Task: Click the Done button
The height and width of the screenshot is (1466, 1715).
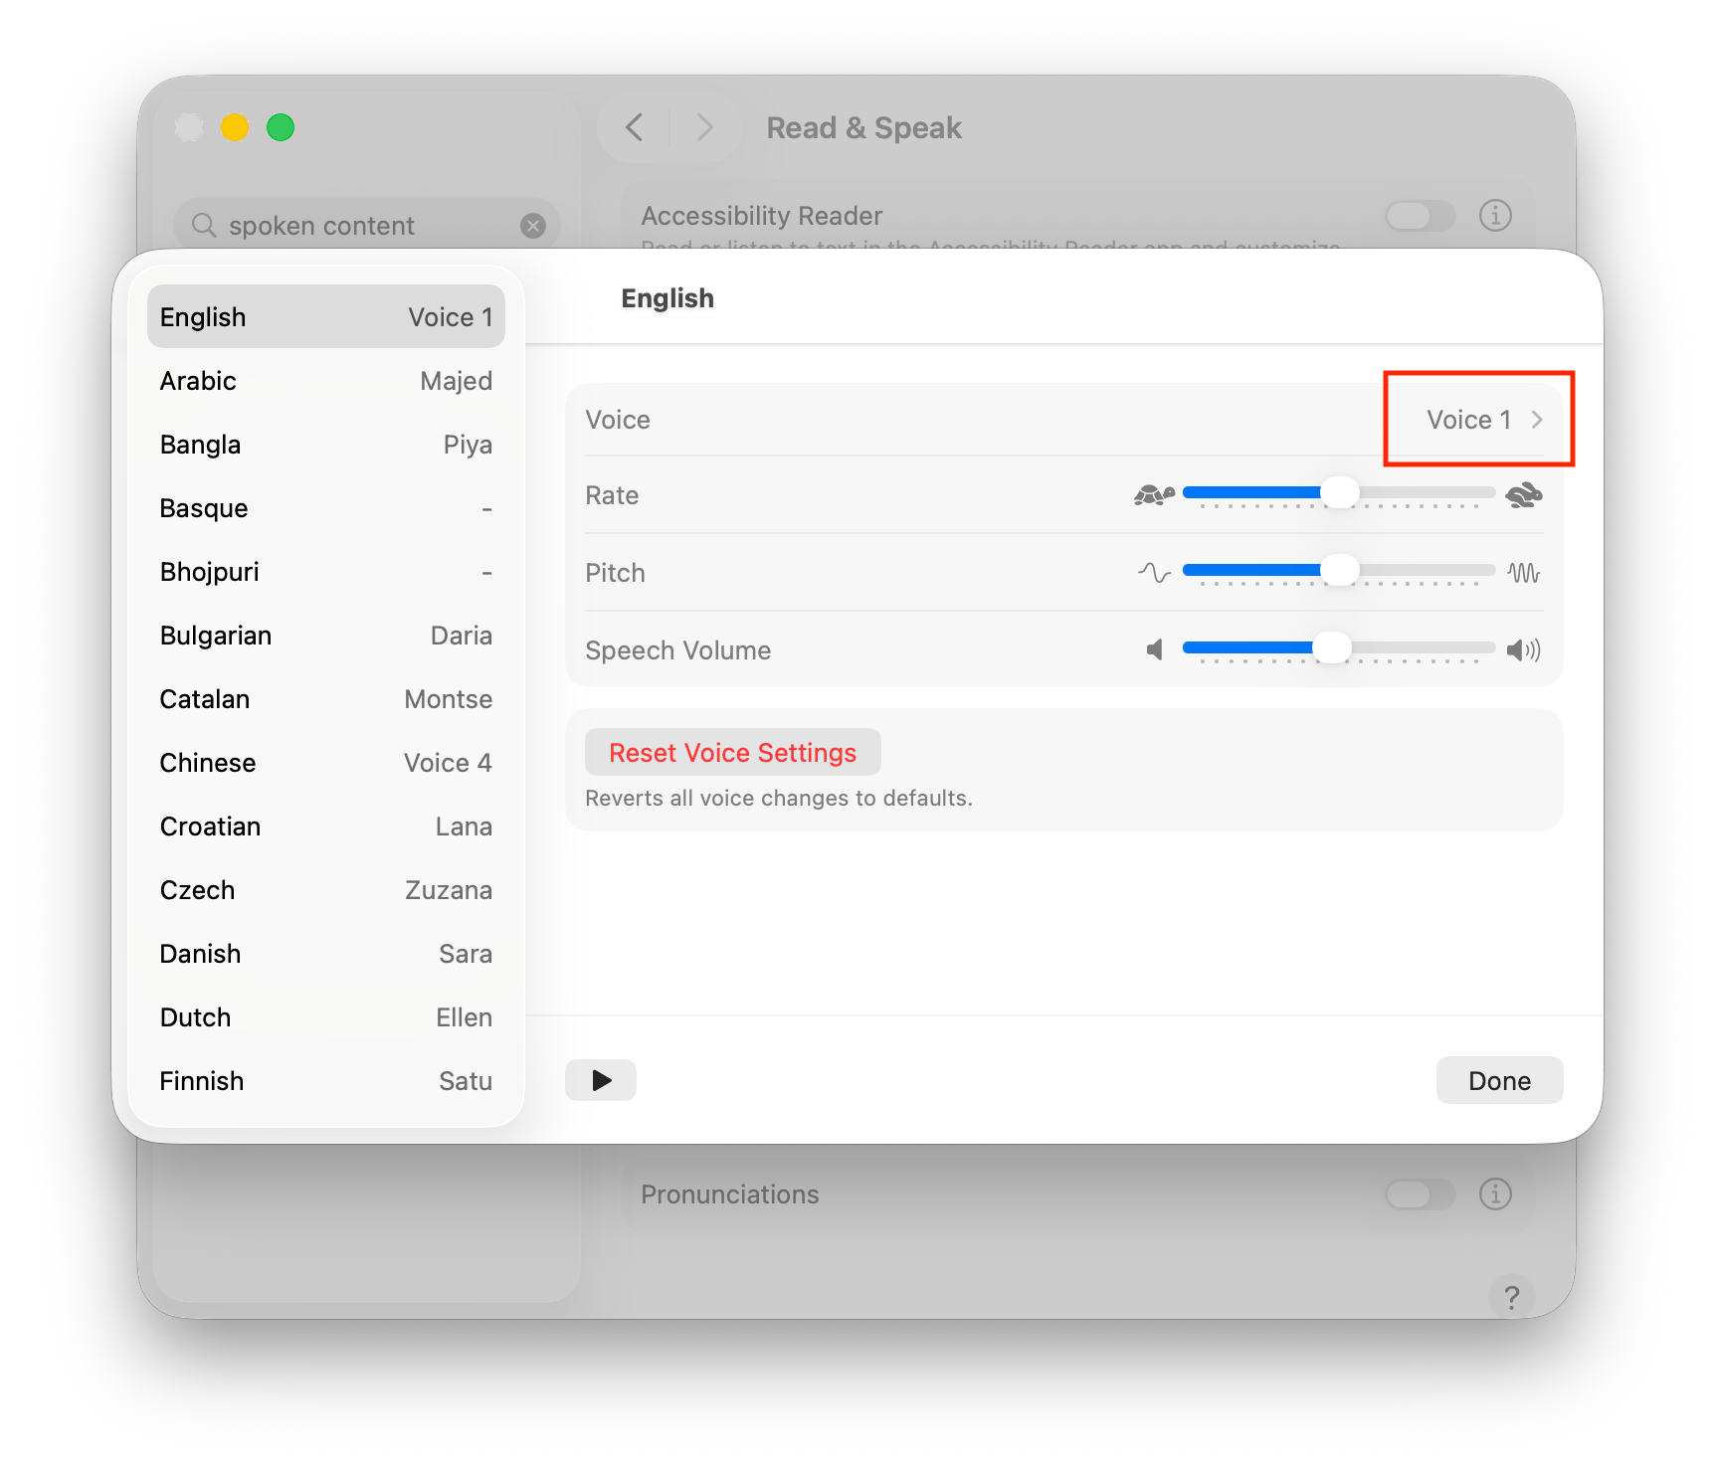Action: point(1498,1080)
